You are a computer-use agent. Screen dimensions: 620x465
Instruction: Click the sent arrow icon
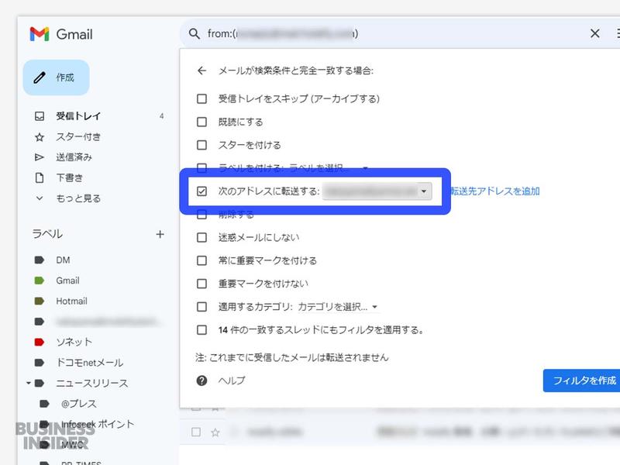coord(40,157)
